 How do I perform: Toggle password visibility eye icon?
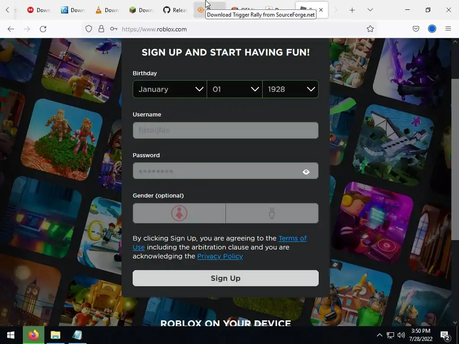(x=306, y=172)
